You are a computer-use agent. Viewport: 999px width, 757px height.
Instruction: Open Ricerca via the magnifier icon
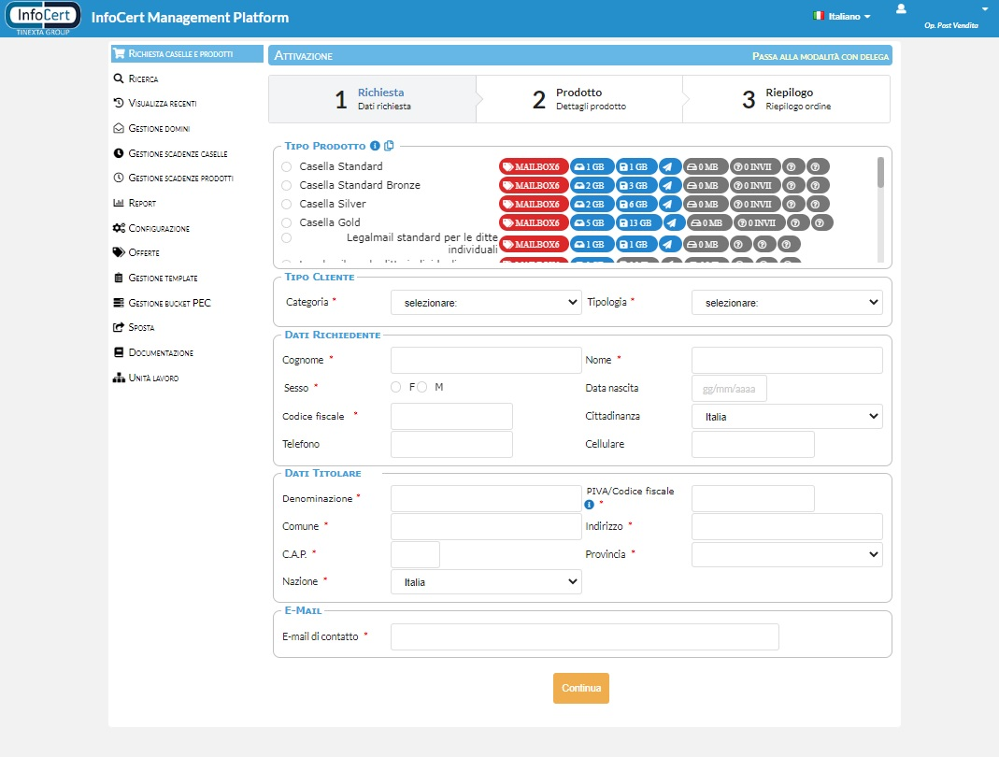119,79
